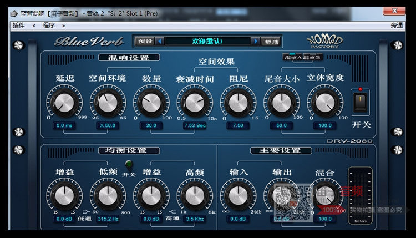Viewport: 416px width, 238px height.
Task: Click previous program arrow beside 程序
Action: [x=34, y=26]
